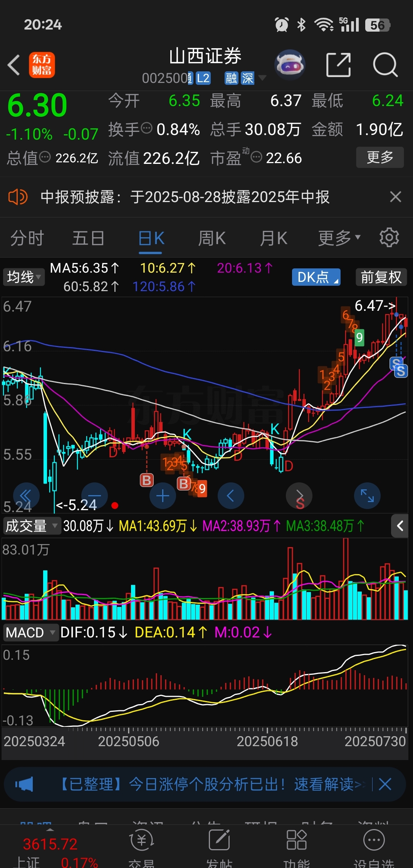This screenshot has height=868, width=413.
Task: Open 发帖 edit icon
Action: 219,839
